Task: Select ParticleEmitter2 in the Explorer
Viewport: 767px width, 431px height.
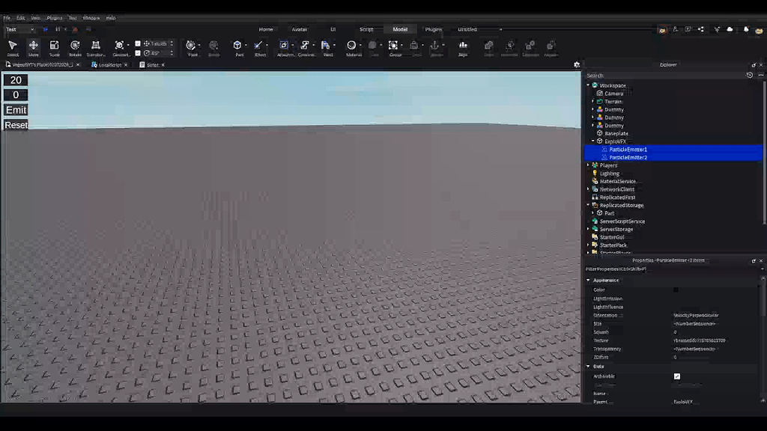Action: (x=628, y=157)
